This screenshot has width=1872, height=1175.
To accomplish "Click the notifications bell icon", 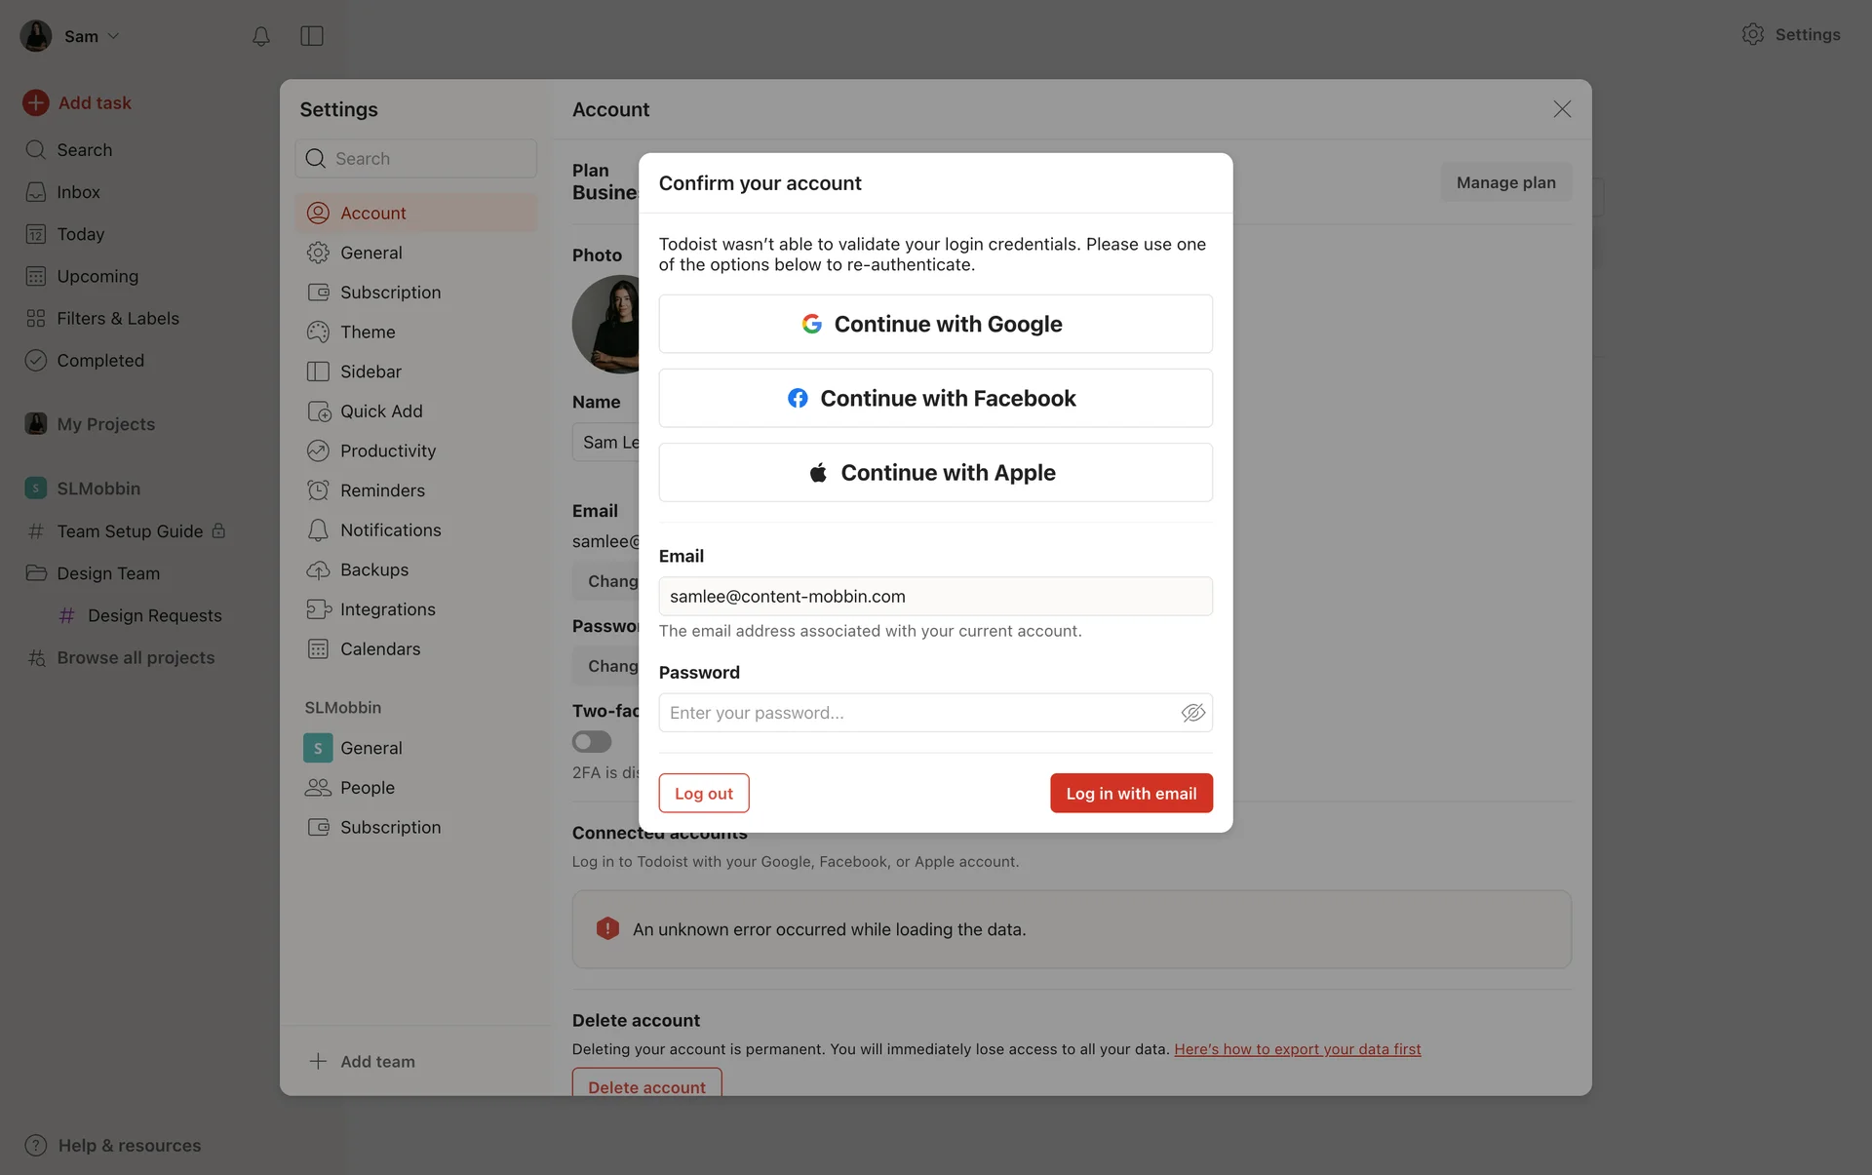I will [x=260, y=36].
